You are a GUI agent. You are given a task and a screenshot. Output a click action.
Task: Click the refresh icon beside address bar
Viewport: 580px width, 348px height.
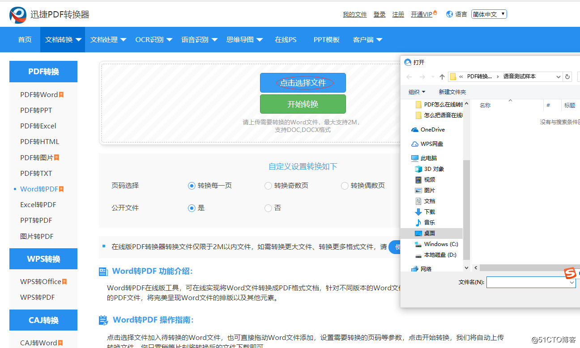[567, 76]
